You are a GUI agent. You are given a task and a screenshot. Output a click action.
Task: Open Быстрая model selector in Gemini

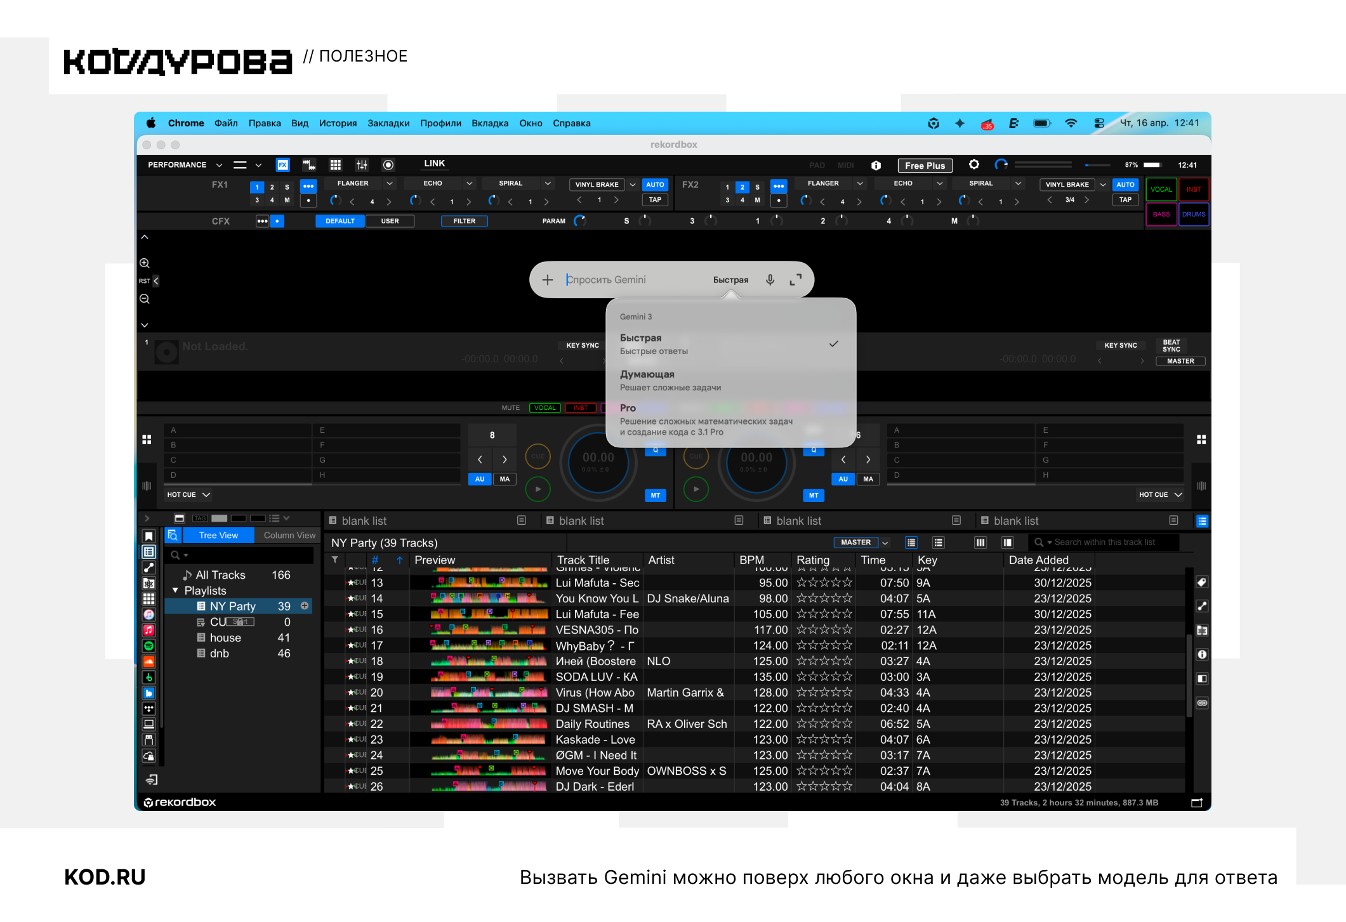730,280
